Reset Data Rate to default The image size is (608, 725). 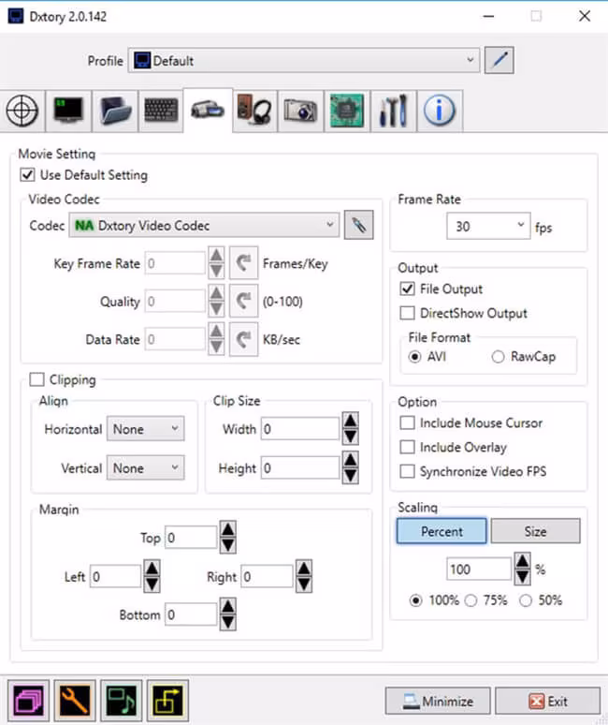(x=244, y=340)
